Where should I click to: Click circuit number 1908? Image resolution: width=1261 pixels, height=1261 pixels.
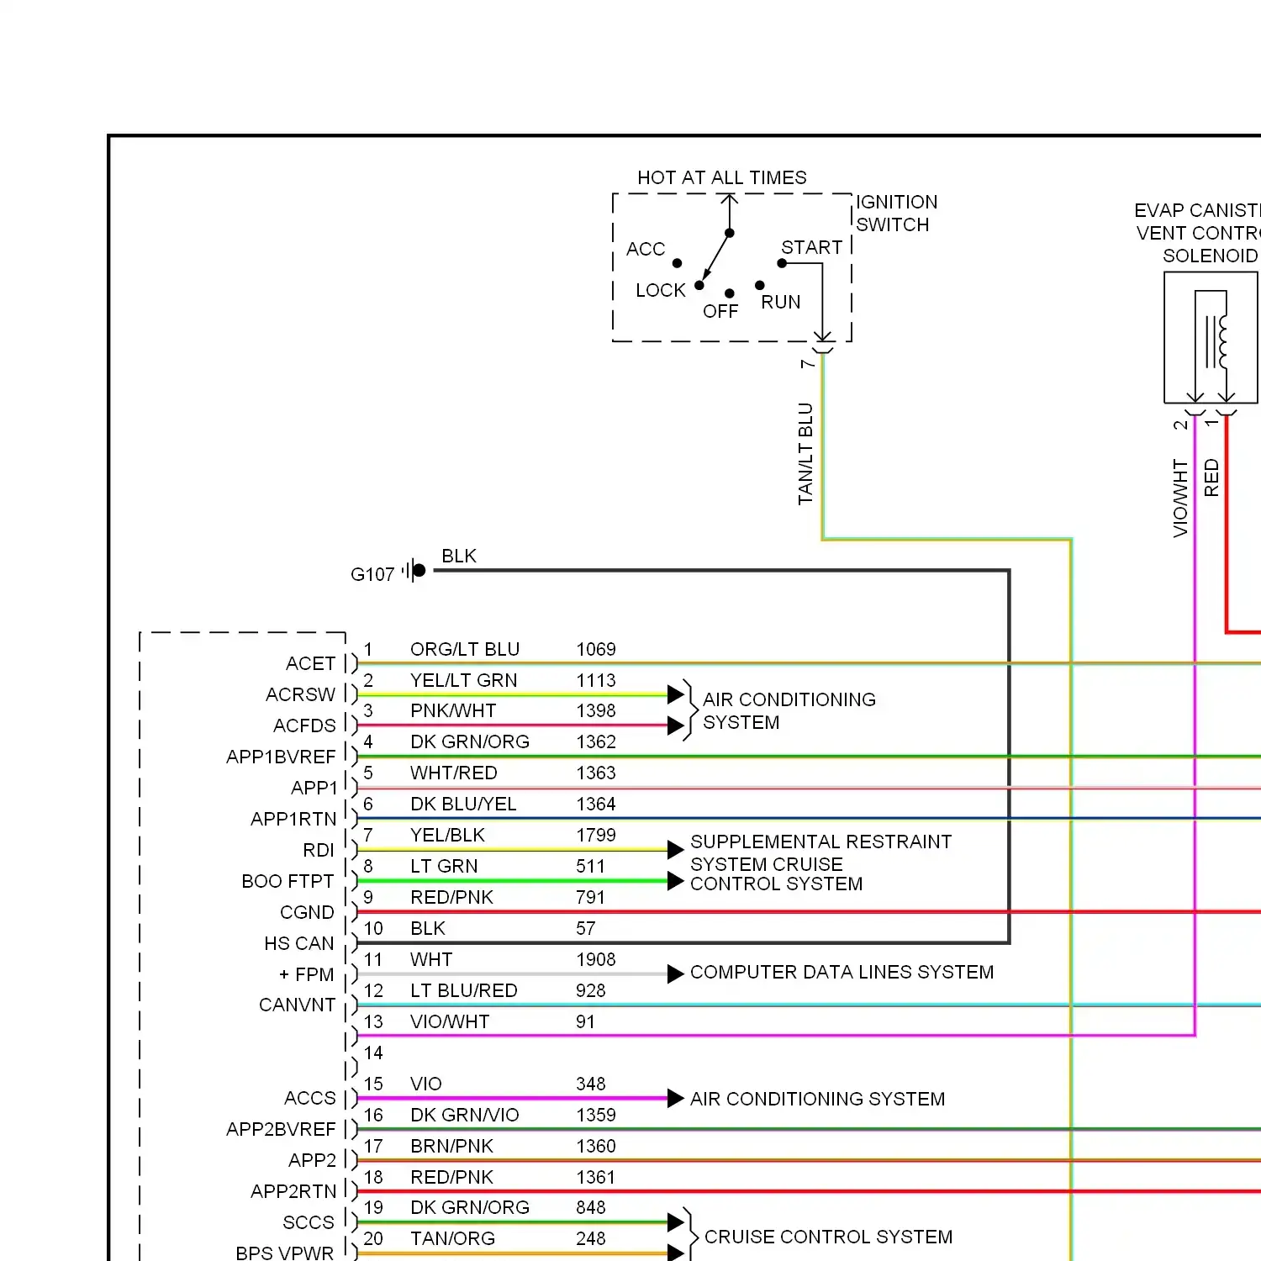click(x=596, y=959)
